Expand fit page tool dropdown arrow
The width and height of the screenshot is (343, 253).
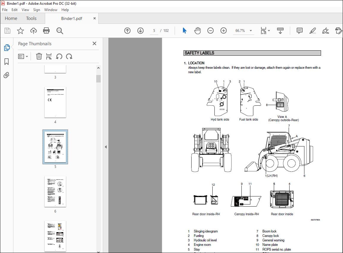tap(269, 31)
